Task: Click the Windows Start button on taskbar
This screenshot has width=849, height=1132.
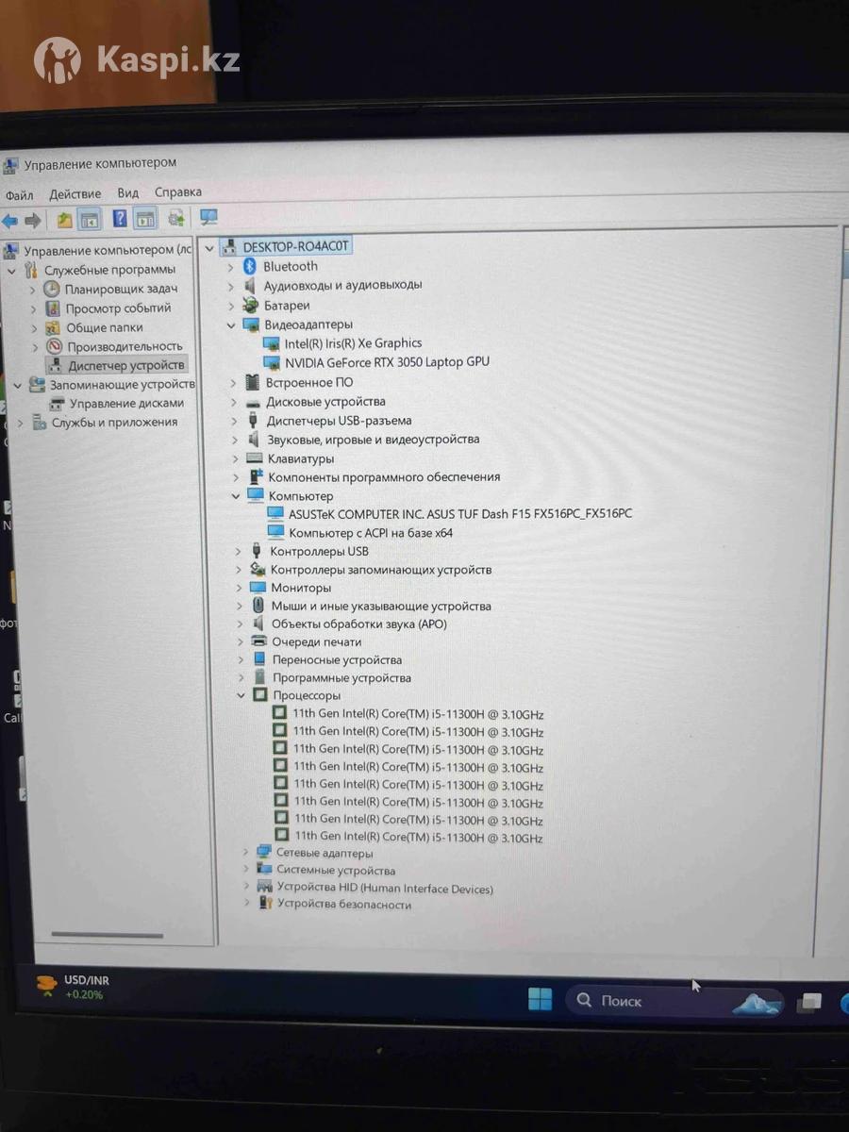Action: tap(541, 1000)
